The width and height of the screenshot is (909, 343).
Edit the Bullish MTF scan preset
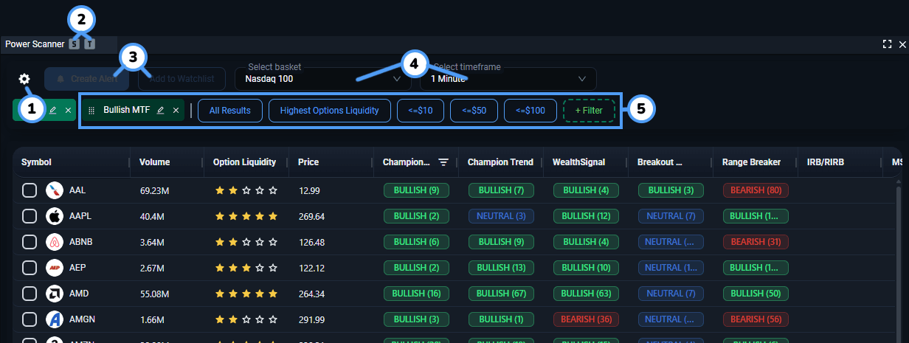161,111
